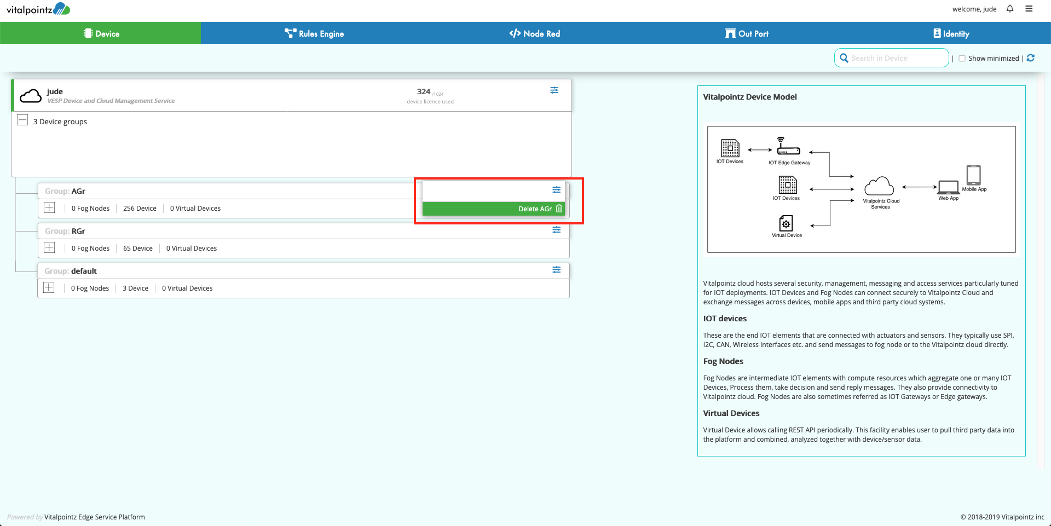The height and width of the screenshot is (526, 1051).
Task: Switch to the Identity tab
Action: (951, 33)
